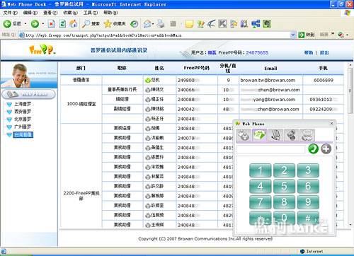Open the fifth Web Phone tab icon
The image size is (354, 256).
(x=307, y=135)
